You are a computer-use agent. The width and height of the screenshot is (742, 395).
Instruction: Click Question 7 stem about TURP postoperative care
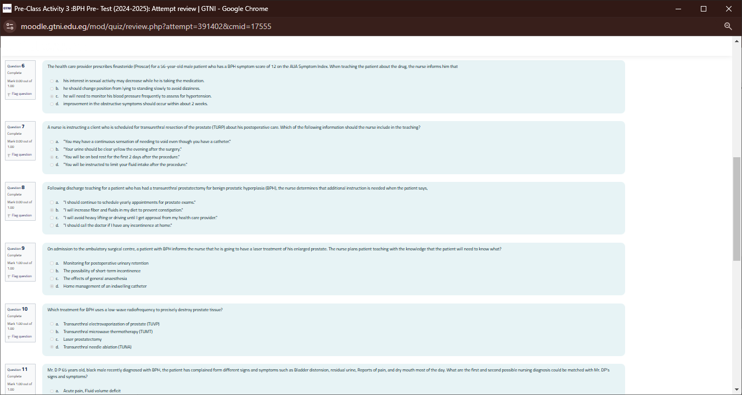234,127
